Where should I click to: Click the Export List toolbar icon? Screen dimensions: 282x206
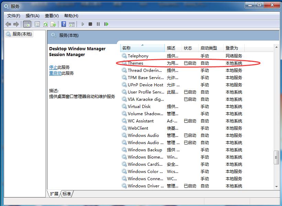click(53, 24)
